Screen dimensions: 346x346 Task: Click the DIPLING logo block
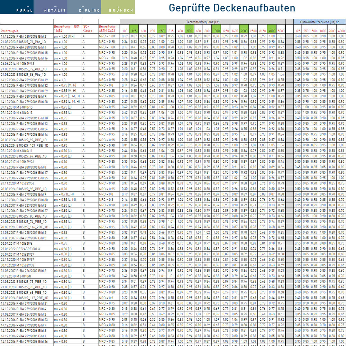[x=84, y=7]
